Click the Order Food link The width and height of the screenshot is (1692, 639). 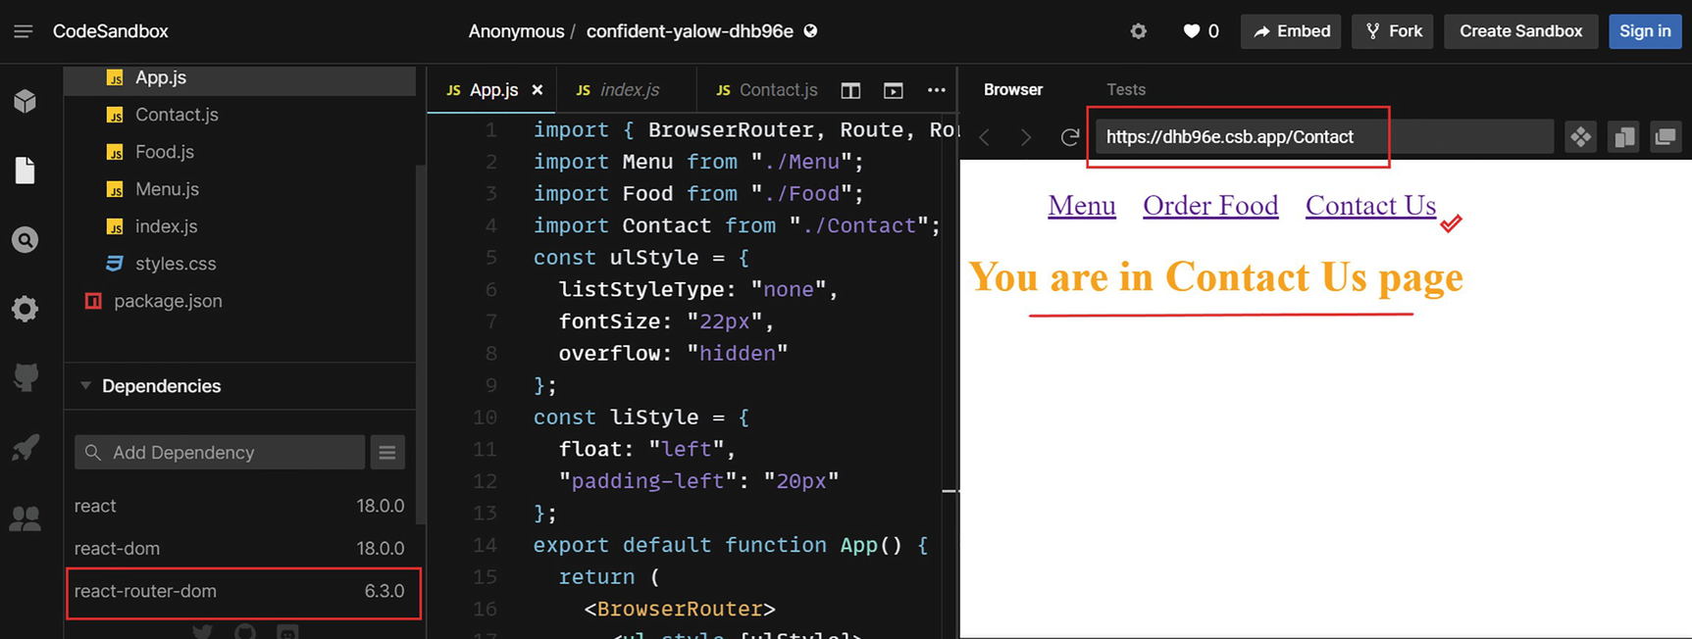click(1210, 206)
